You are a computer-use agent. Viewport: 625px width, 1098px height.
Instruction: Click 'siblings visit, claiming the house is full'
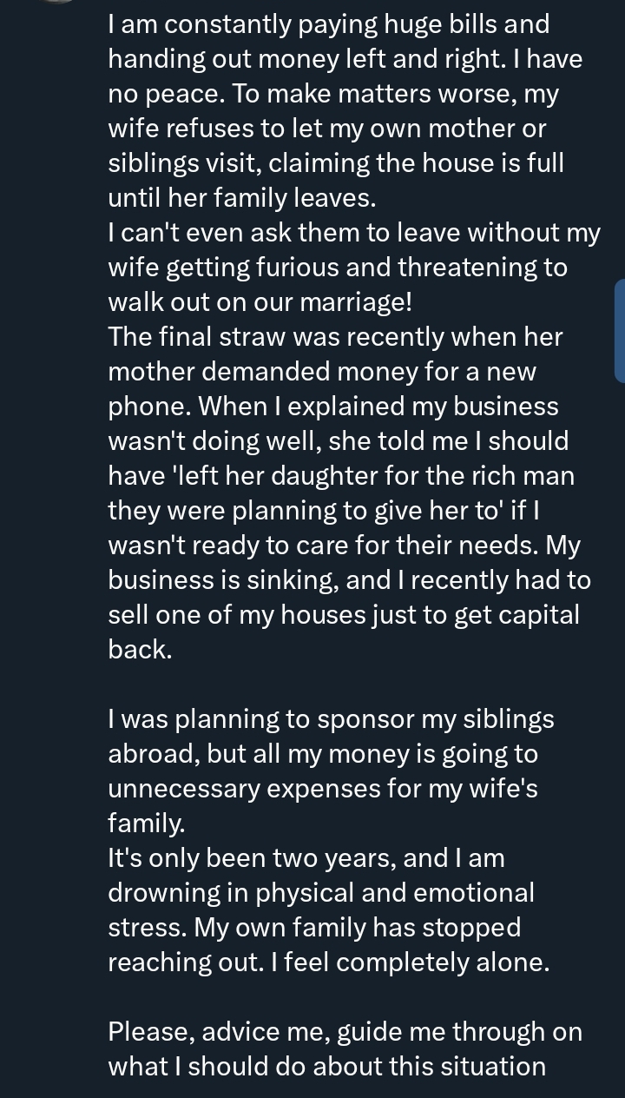coord(335,163)
